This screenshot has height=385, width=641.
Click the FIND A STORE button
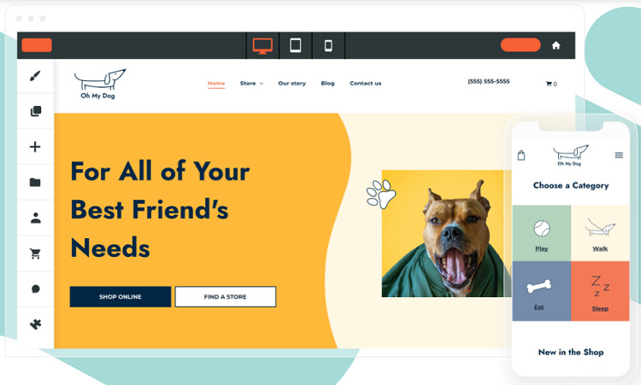click(x=226, y=297)
